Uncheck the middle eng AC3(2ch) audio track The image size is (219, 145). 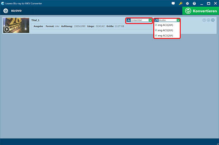[156, 30]
